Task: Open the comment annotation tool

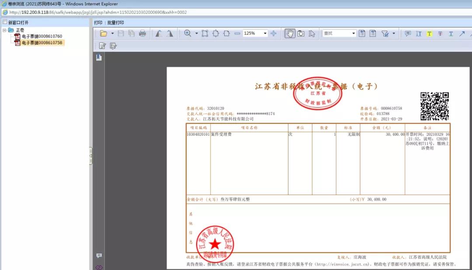Action: click(408, 34)
